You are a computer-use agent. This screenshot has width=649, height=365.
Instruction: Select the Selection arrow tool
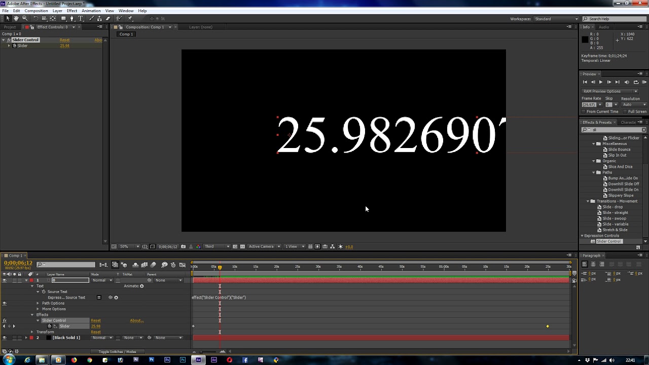click(x=8, y=18)
